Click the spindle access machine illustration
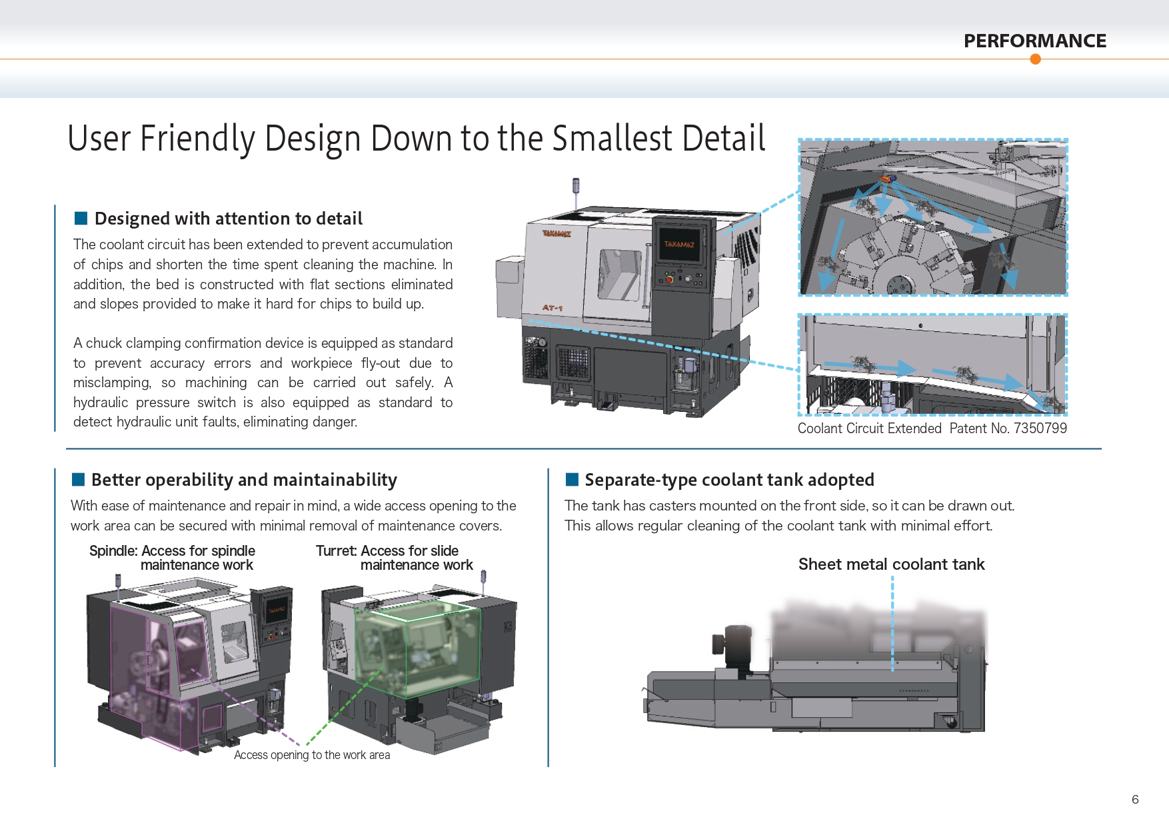1169x827 pixels. pyautogui.click(x=191, y=664)
